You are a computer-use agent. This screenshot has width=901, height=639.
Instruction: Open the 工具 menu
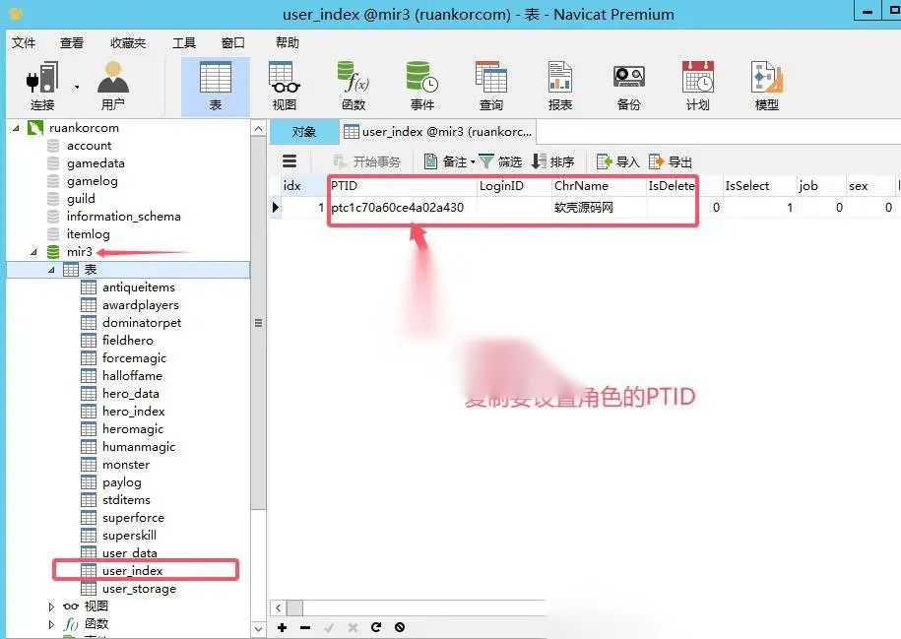184,43
